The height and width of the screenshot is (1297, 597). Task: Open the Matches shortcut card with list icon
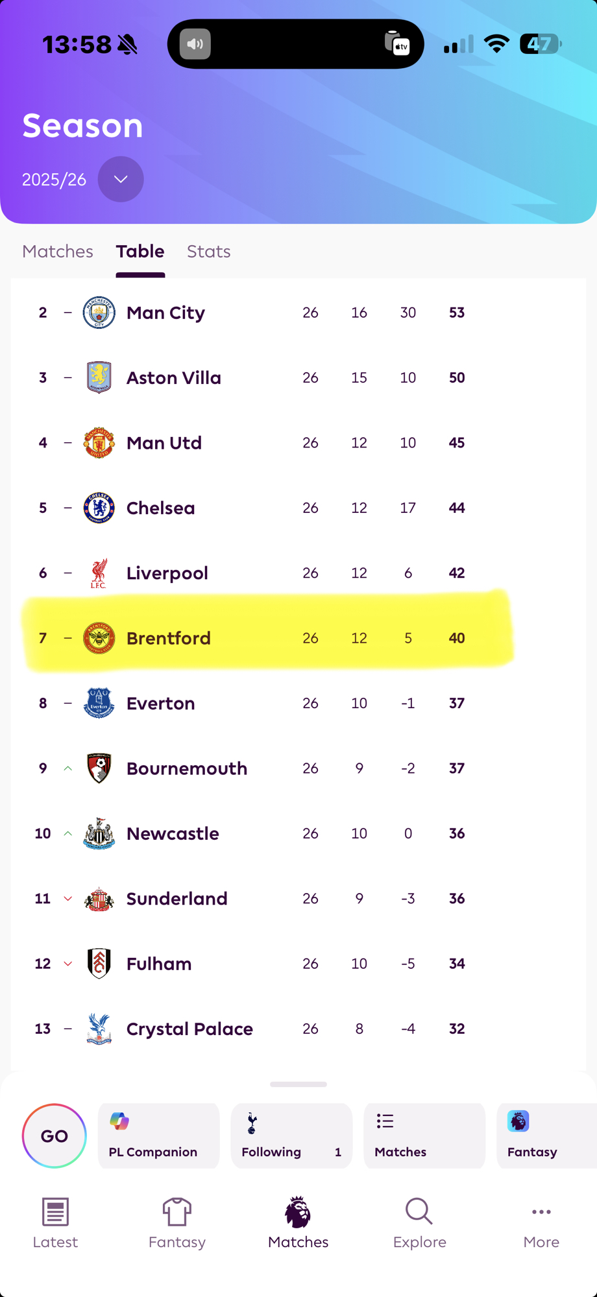pyautogui.click(x=424, y=1136)
